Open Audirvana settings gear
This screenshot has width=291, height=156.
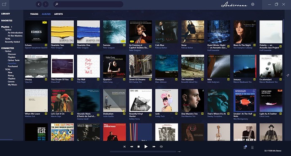click(x=253, y=5)
